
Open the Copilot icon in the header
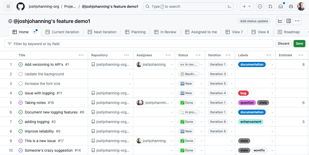tap(291, 6)
